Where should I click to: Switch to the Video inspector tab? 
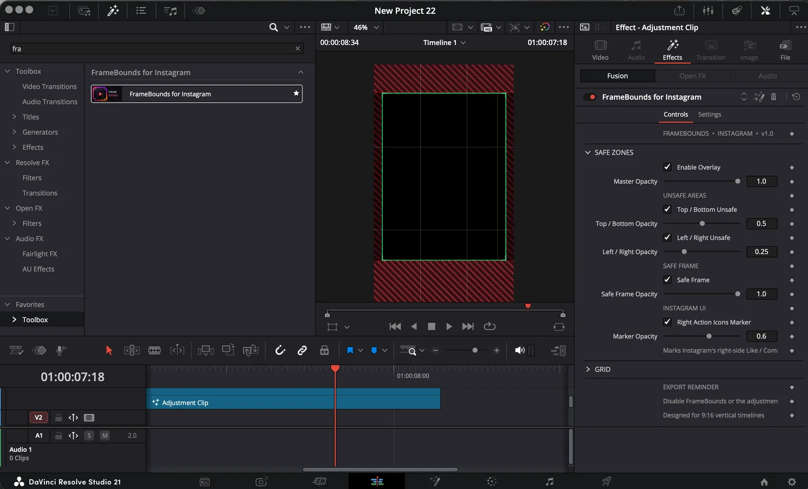(600, 50)
